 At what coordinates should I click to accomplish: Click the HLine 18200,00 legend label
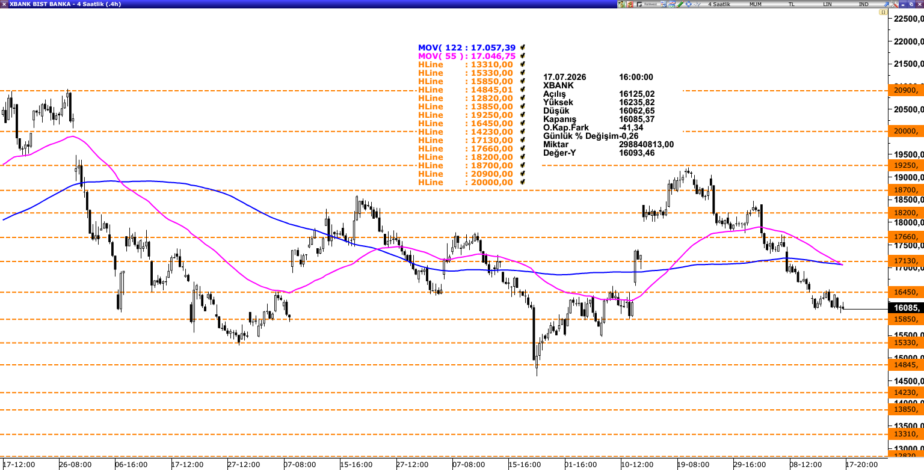[466, 157]
